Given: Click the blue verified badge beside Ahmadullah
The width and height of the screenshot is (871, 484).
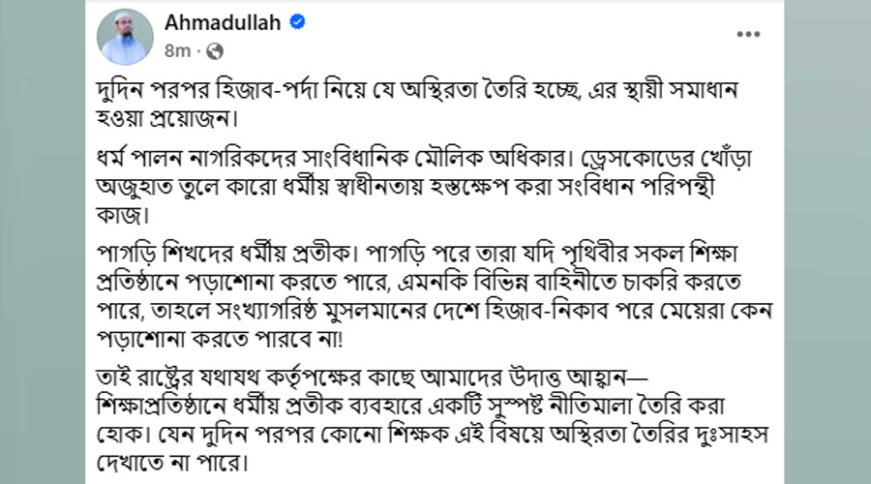Looking at the screenshot, I should coord(298,22).
